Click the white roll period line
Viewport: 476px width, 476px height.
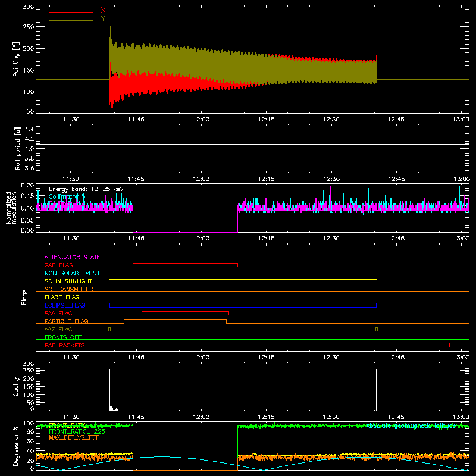click(x=252, y=144)
